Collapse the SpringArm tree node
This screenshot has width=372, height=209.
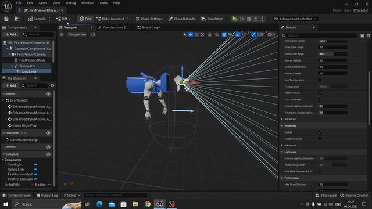(12, 66)
